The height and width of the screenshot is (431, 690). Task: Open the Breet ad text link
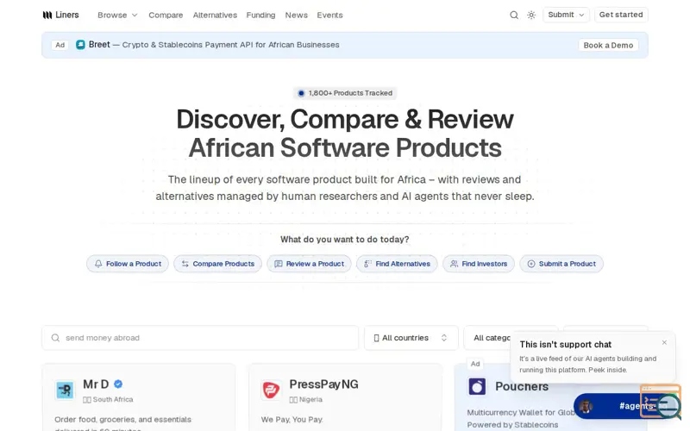tap(214, 45)
